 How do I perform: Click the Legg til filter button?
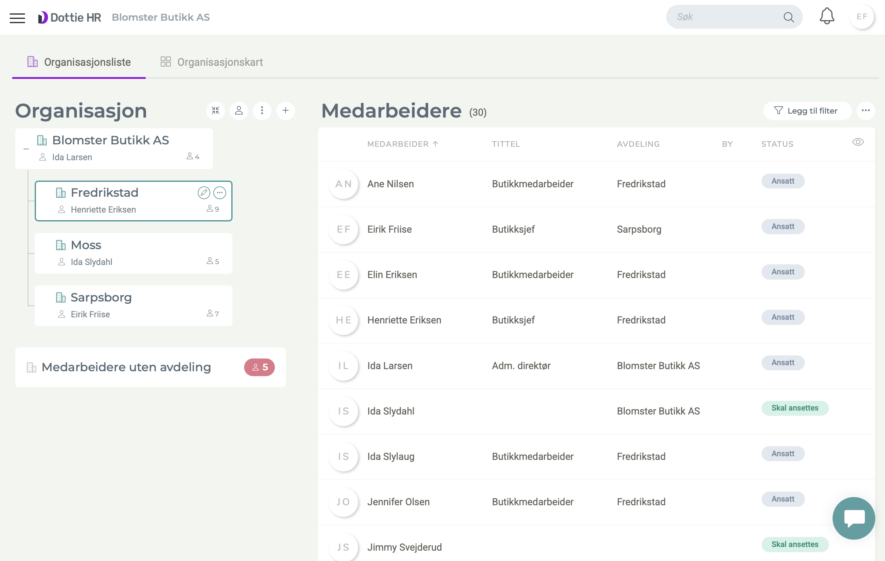(807, 111)
